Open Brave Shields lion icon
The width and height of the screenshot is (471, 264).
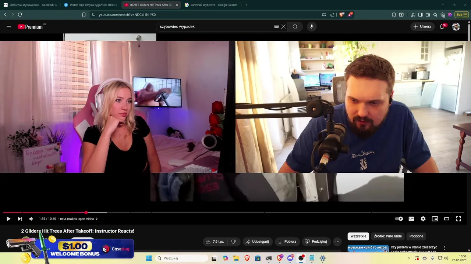click(x=342, y=15)
